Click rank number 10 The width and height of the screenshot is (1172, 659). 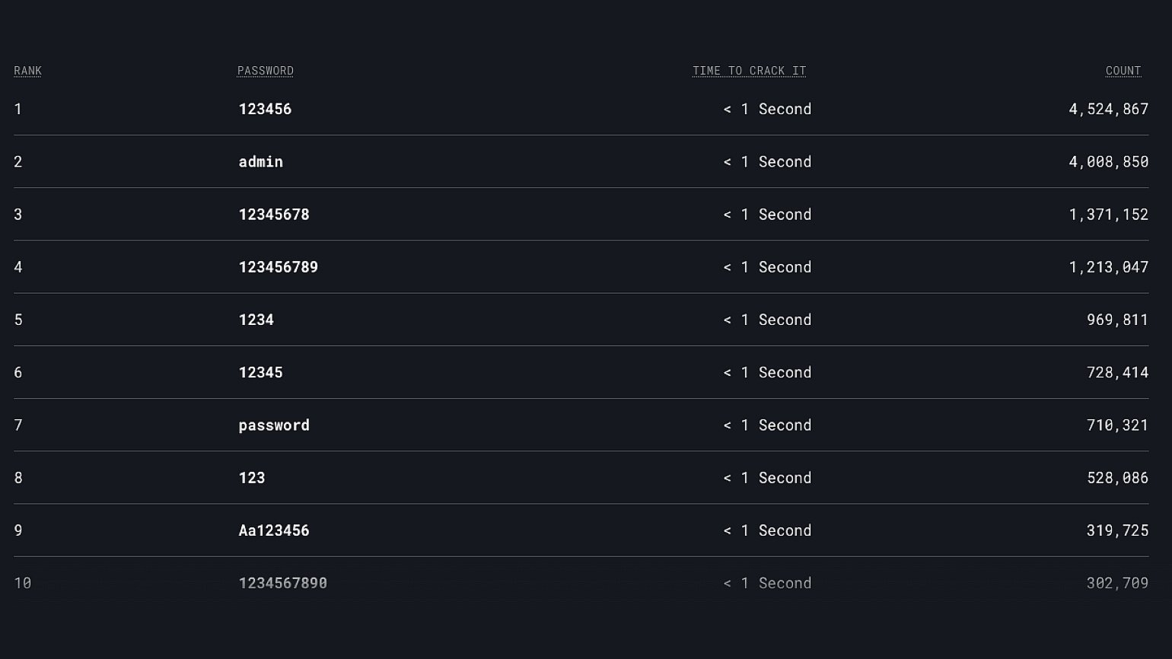tap(23, 583)
